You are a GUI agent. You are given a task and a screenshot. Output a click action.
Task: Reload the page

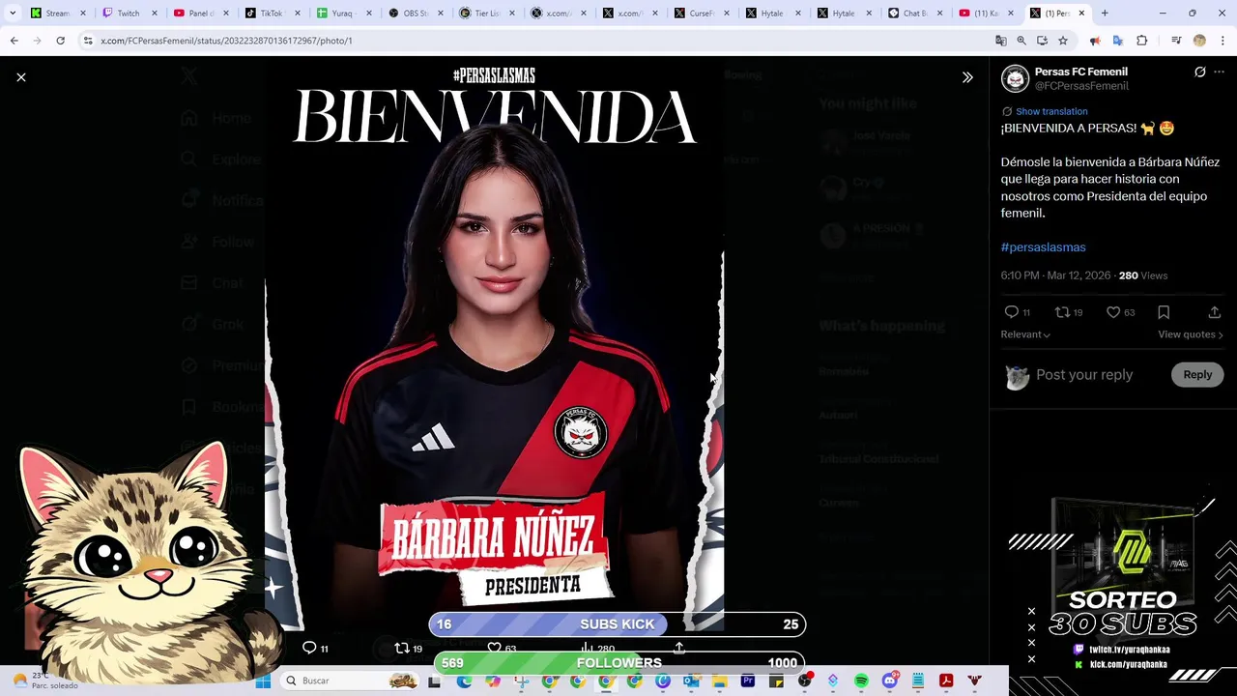[x=60, y=41]
